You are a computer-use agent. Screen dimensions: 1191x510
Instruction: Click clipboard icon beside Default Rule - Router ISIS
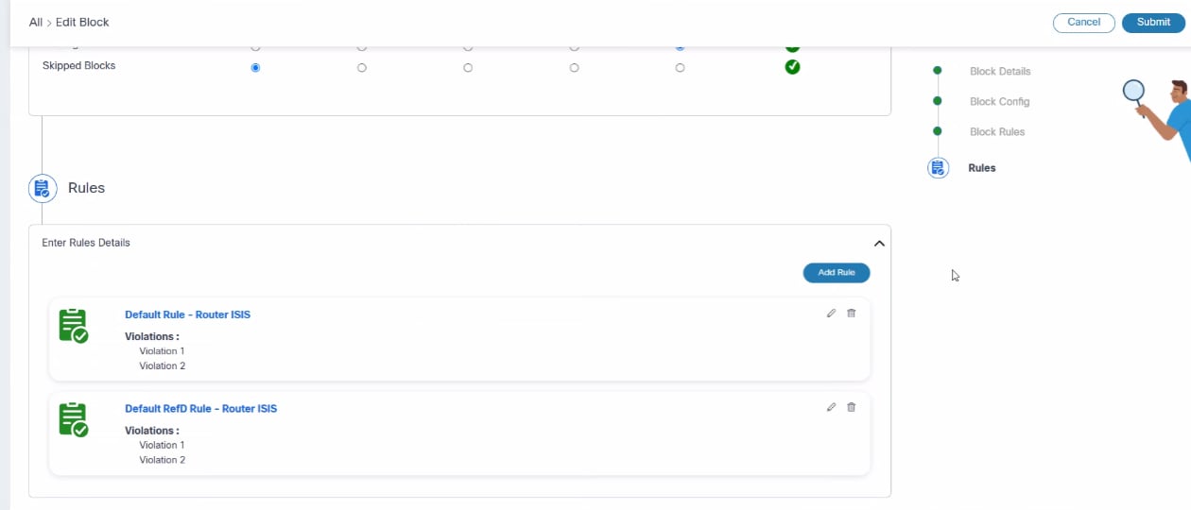coord(73,326)
